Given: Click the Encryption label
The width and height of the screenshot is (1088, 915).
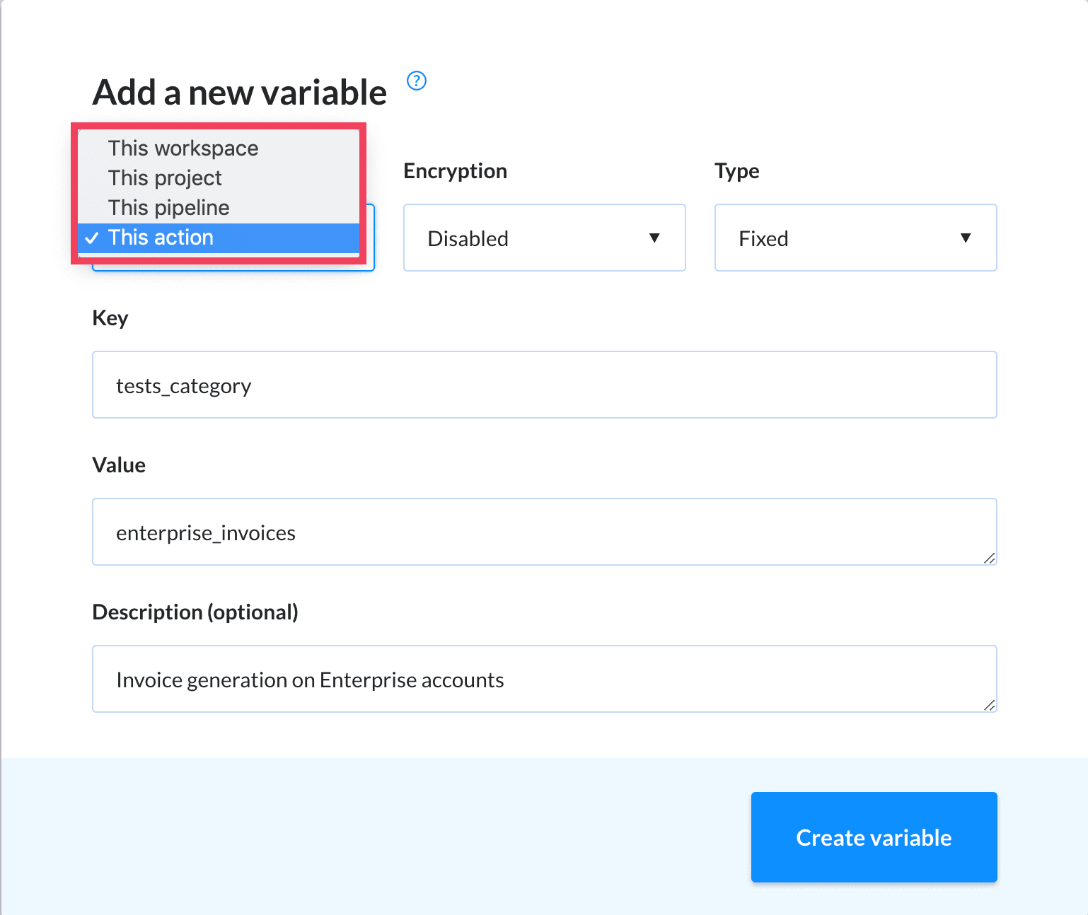Looking at the screenshot, I should tap(455, 171).
